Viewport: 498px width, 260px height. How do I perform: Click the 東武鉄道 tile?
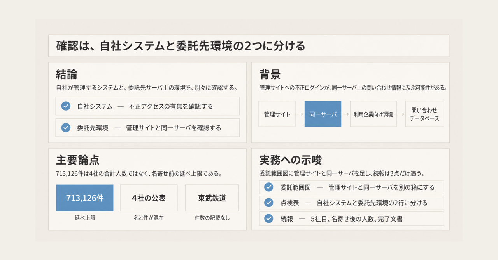tap(212, 198)
